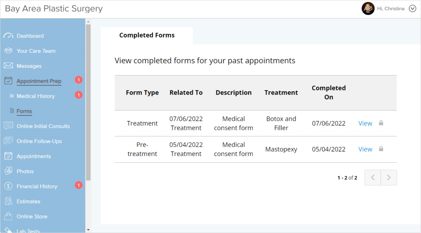The height and width of the screenshot is (233, 421).
Task: Click the lock icon on Botox row
Action: coord(381,123)
